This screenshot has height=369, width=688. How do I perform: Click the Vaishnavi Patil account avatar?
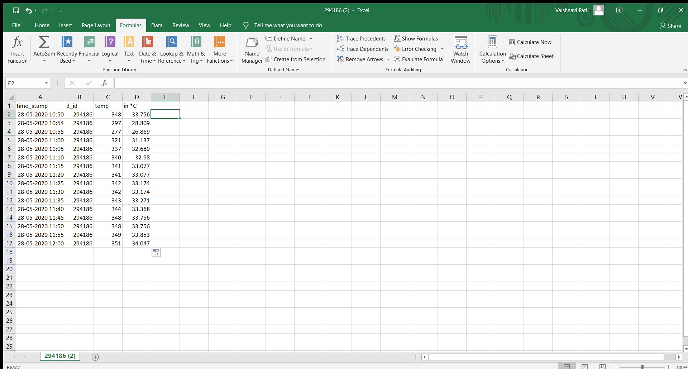[x=599, y=10]
